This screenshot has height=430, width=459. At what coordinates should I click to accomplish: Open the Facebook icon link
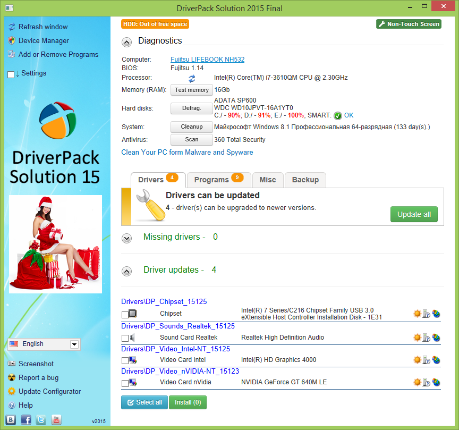26,419
